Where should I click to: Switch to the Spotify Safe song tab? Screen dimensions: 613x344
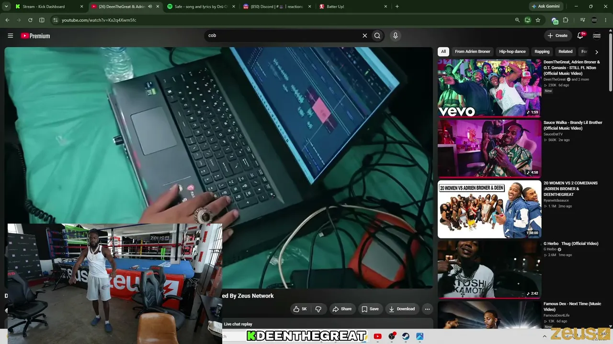(201, 7)
